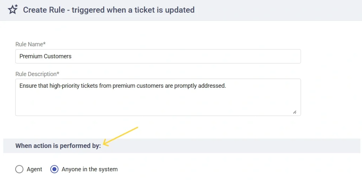Click the word "Ensure" in the rule description
This screenshot has width=362, height=180.
(x=28, y=86)
